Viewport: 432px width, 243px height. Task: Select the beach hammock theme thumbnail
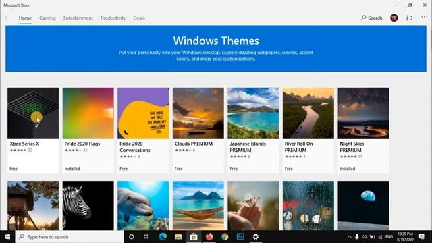pos(198,205)
